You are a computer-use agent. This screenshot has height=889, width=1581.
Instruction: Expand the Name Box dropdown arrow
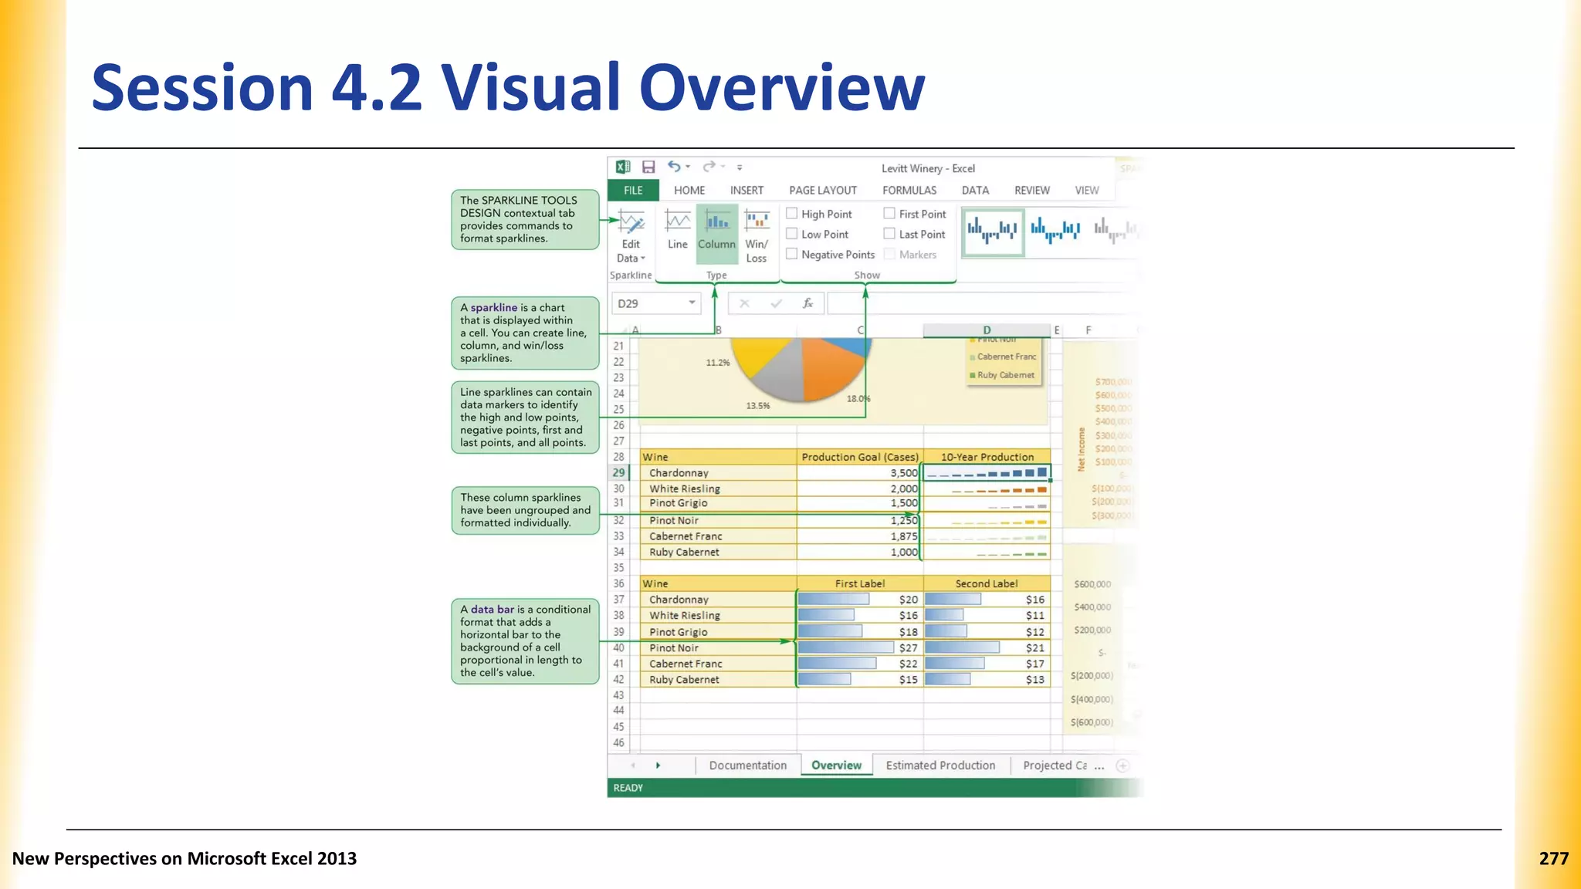point(692,303)
